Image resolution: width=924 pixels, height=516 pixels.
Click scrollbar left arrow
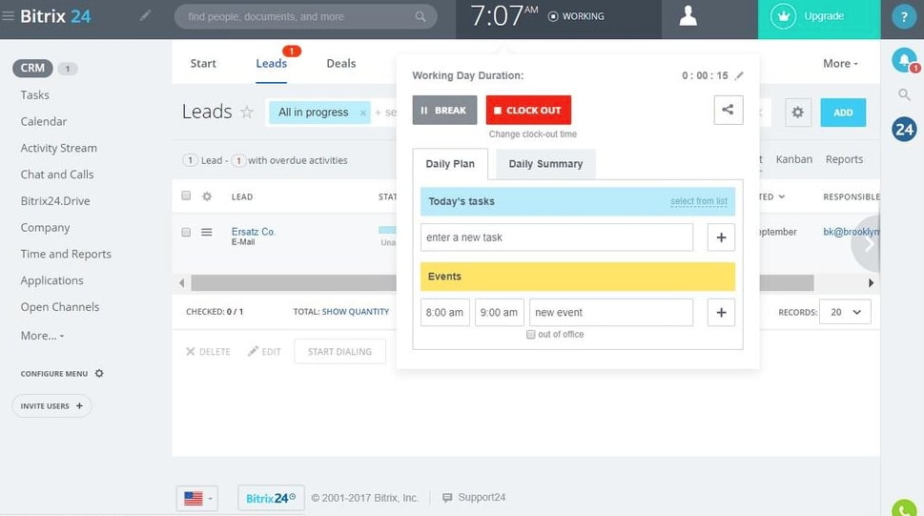181,283
